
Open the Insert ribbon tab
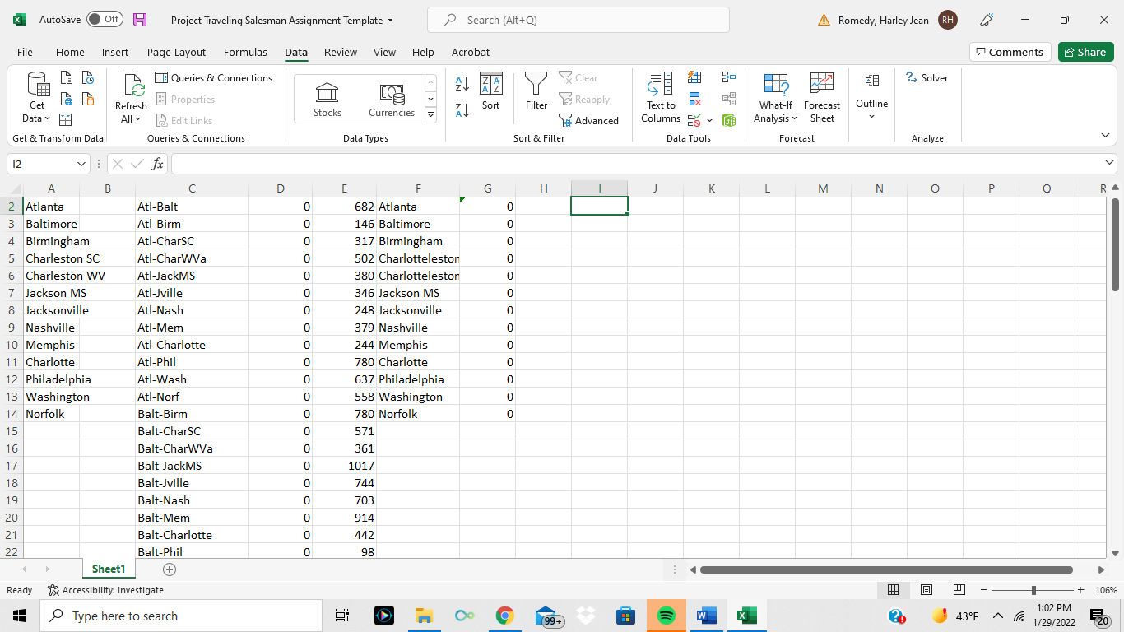115,52
